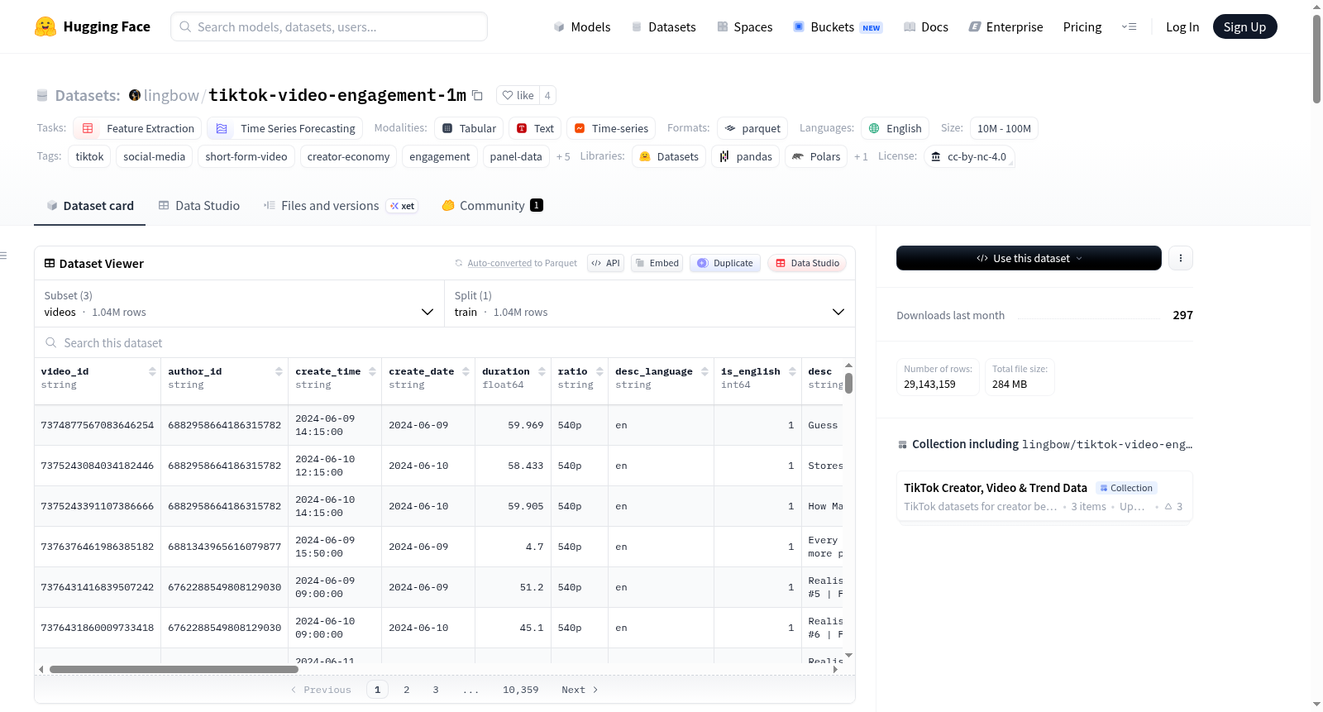Open Docs in the top navigation
The height and width of the screenshot is (712, 1323).
click(x=926, y=26)
